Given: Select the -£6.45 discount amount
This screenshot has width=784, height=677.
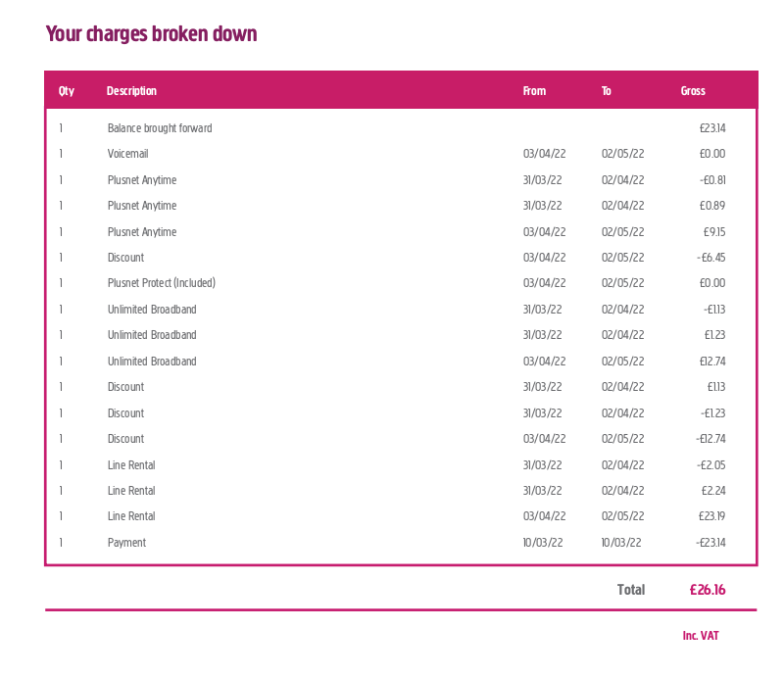Looking at the screenshot, I should 711,258.
